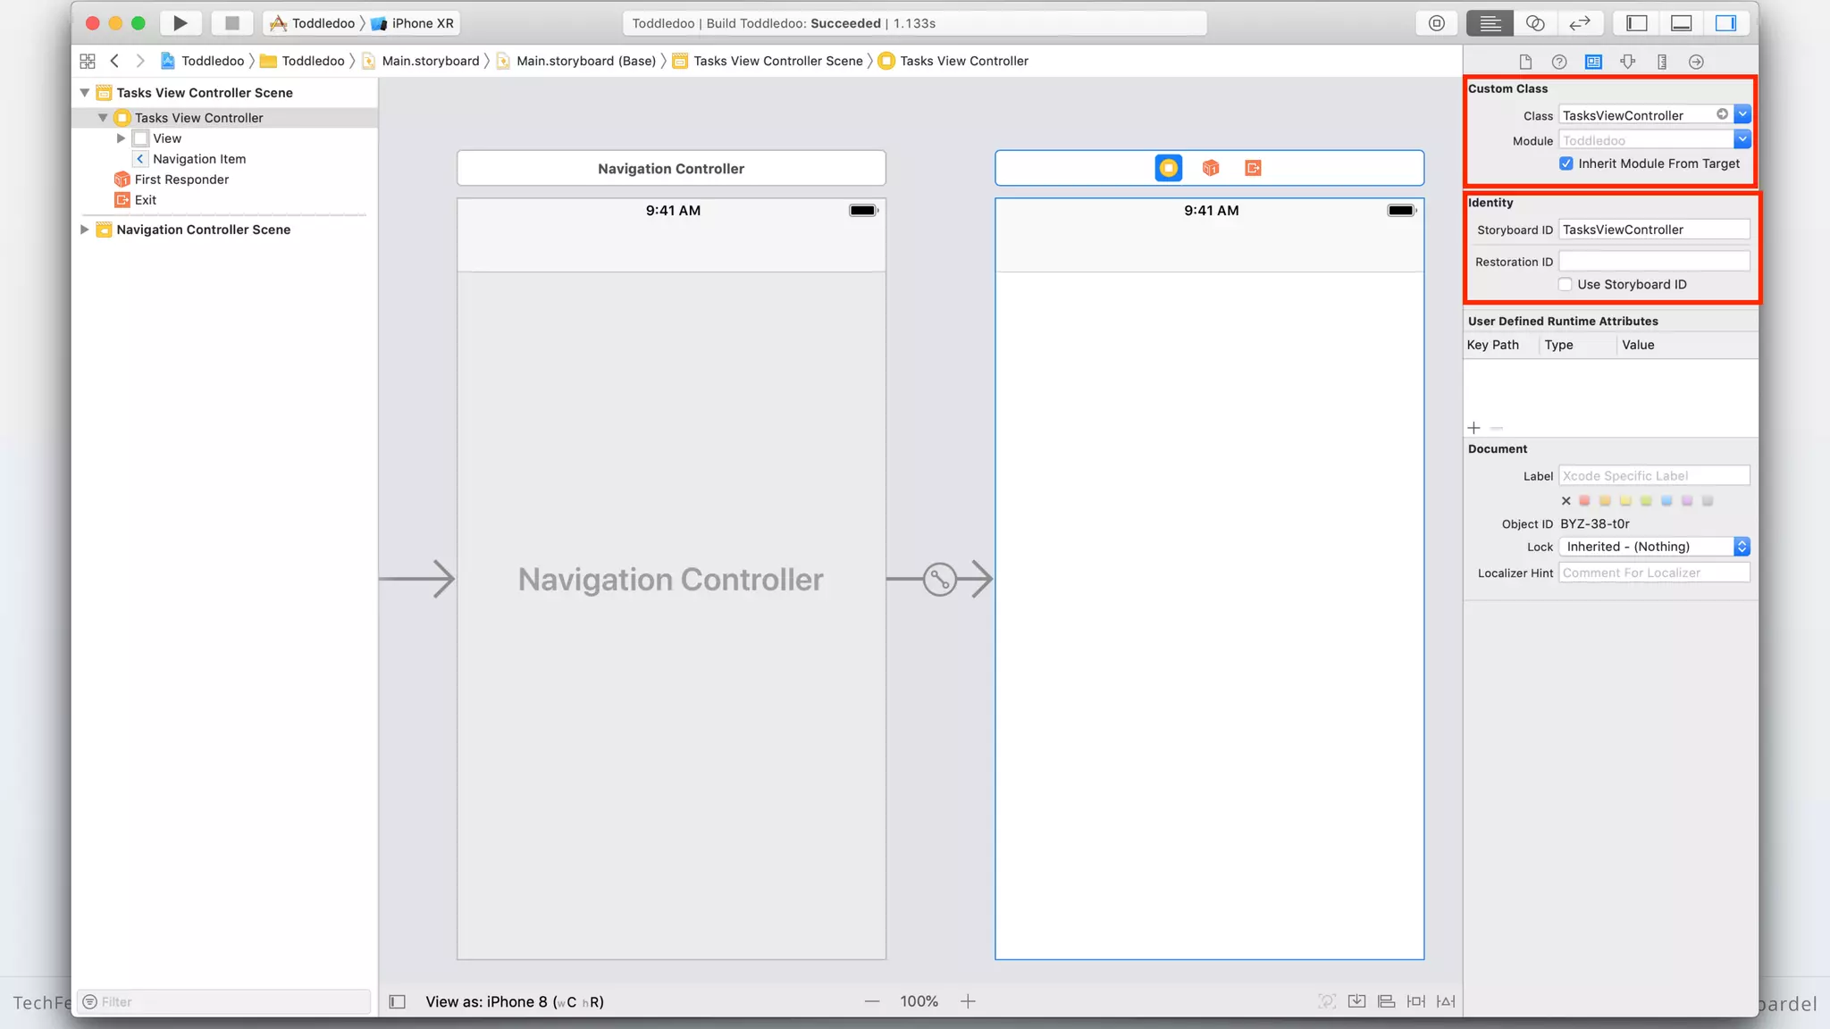Select Main.storyboard in the breadcrumb bar
The width and height of the screenshot is (1830, 1029).
pos(430,61)
